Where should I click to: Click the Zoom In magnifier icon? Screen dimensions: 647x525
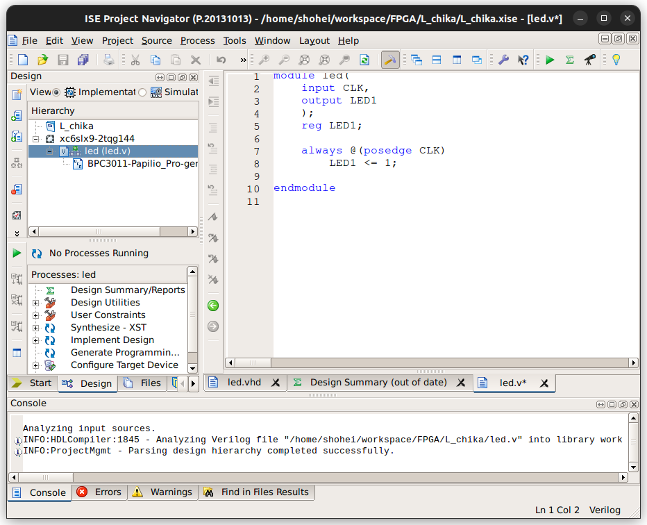264,60
